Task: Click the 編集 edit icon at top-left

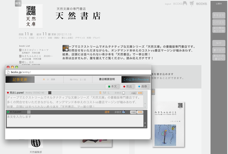Action: point(18,3)
